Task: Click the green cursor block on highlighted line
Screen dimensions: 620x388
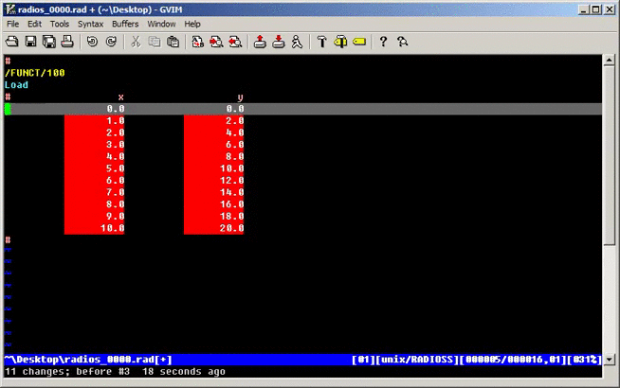Action: click(x=8, y=109)
